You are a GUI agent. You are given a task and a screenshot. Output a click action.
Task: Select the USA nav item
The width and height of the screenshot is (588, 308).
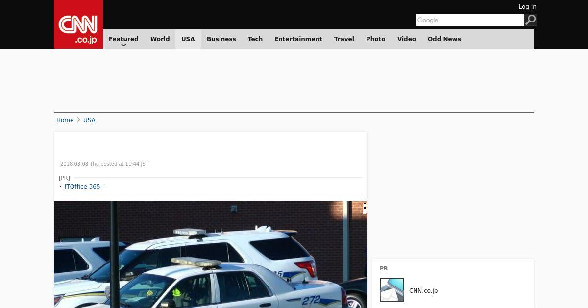pyautogui.click(x=188, y=39)
